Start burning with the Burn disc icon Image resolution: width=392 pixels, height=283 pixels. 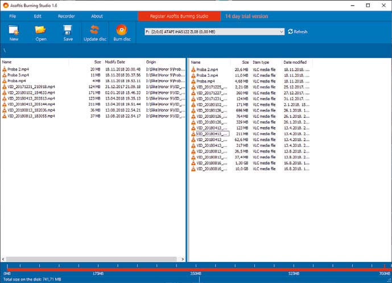[x=122, y=30]
